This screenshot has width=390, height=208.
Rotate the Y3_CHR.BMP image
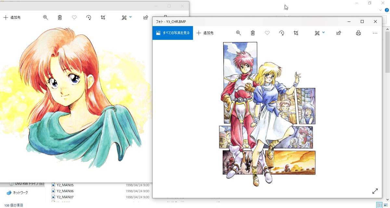point(282,33)
